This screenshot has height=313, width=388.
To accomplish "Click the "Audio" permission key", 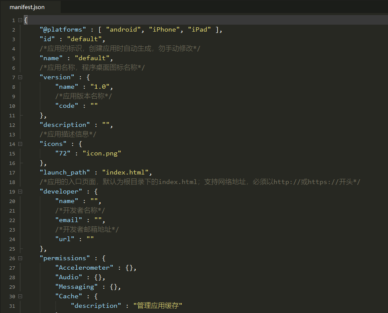I will tap(69, 278).
